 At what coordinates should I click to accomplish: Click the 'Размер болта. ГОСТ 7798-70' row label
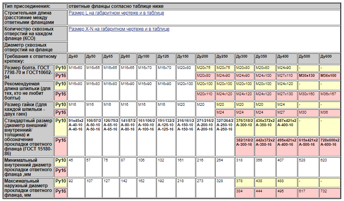pos(29,72)
